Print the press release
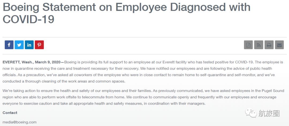Screen dimensions: 289x126 point(269,45)
